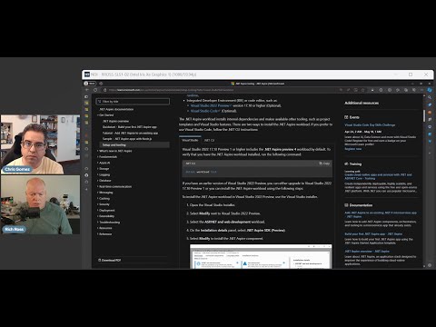
Task: Copy the .NET CLI code snippet
Action: point(324,163)
